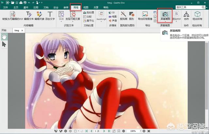Viewport: 209px width, 134px height.
Task: Expand the Screen Capture dropdown arrow
Action: click(165, 22)
